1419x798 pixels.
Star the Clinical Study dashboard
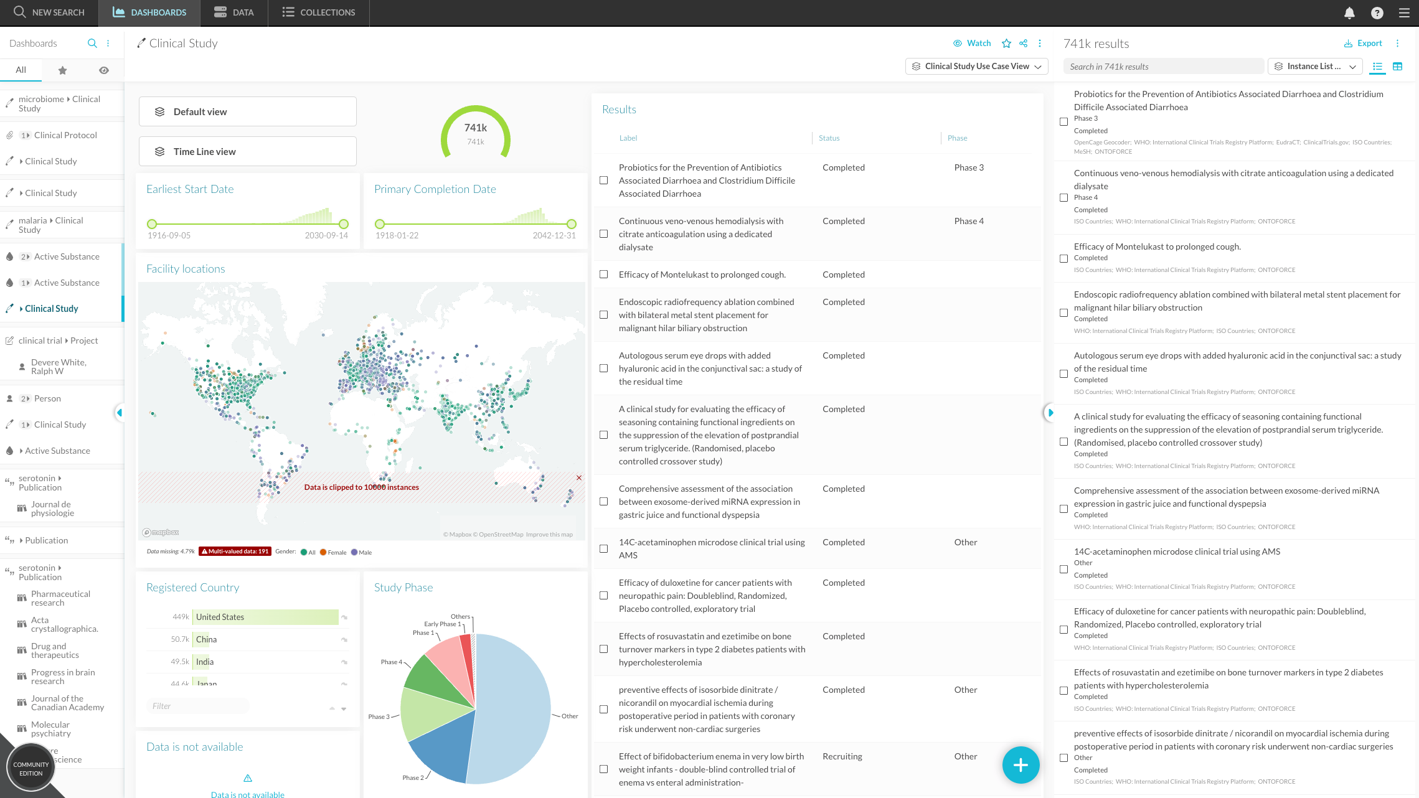[x=1006, y=44]
